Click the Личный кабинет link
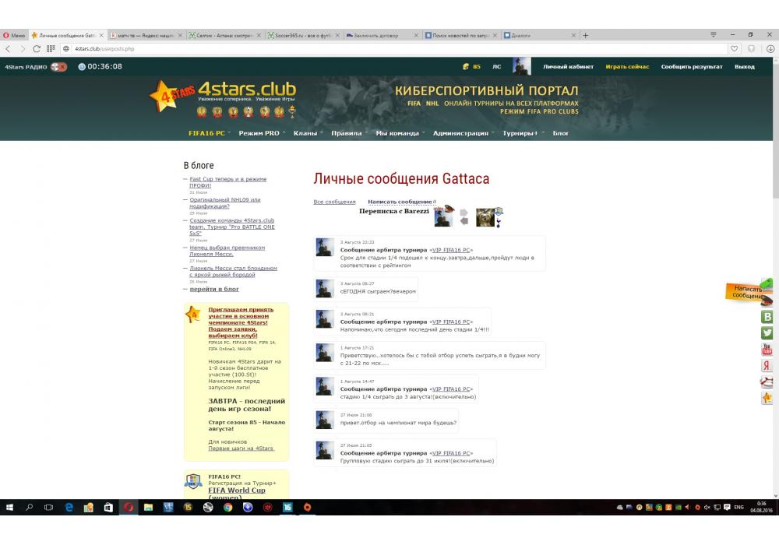779x545 pixels. (568, 67)
